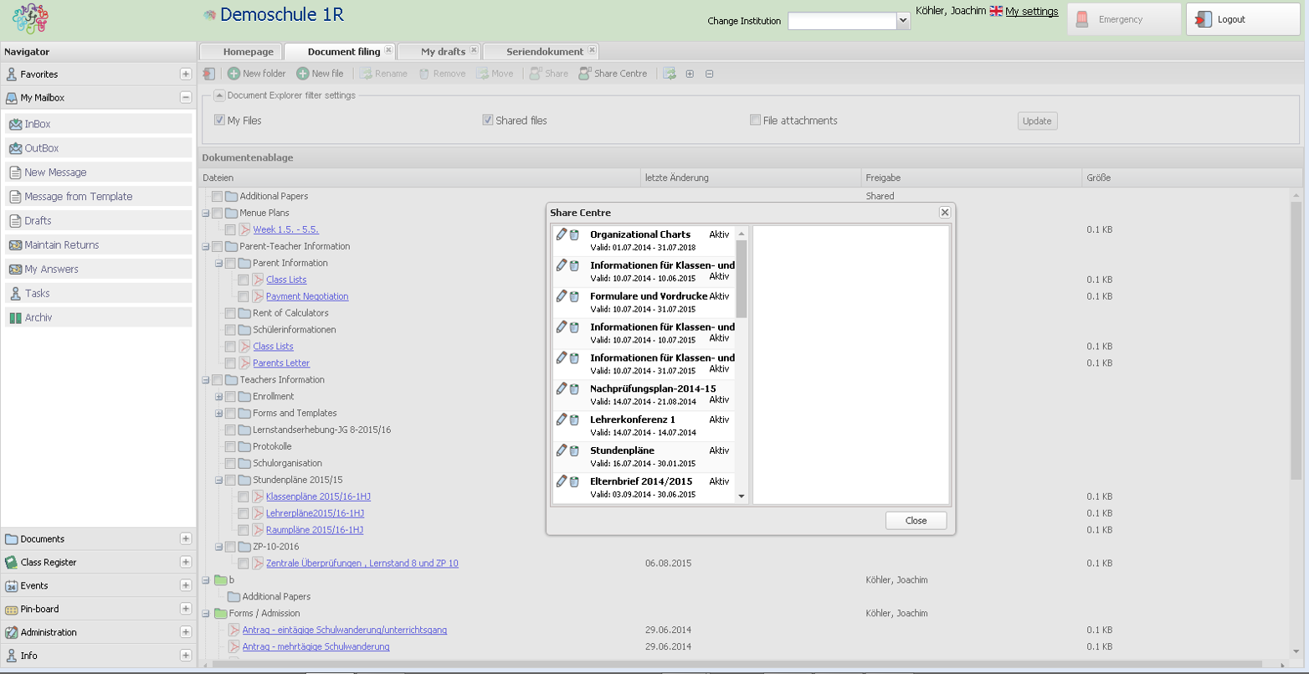The height and width of the screenshot is (674, 1309).
Task: Click the Share Centre list scrollbar down arrow
Action: 742,496
